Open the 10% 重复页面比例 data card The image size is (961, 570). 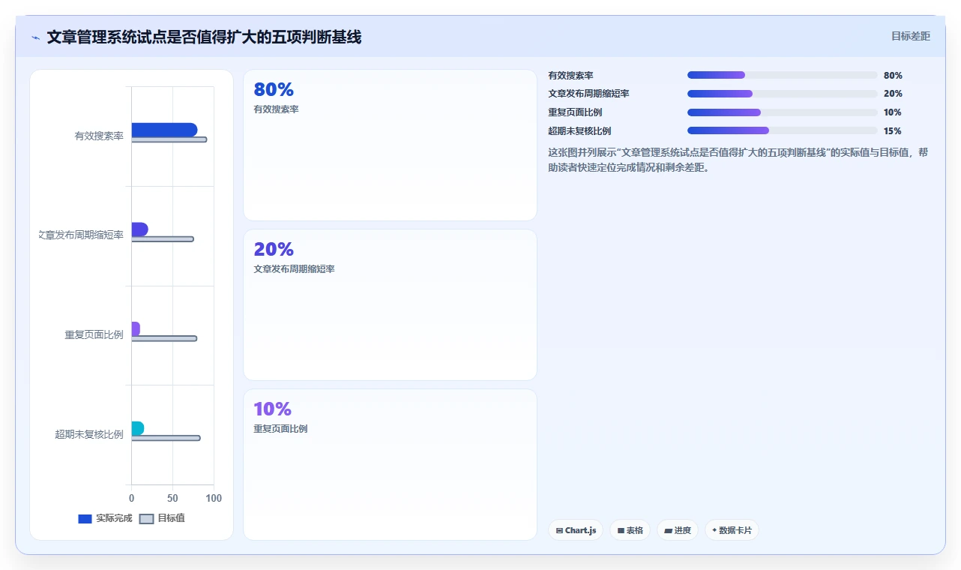[x=390, y=464]
